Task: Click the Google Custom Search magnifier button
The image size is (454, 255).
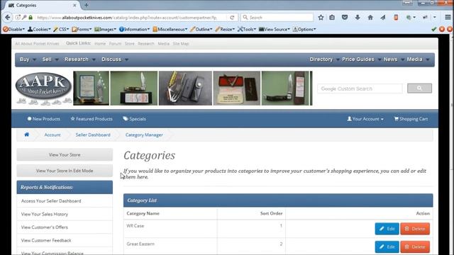Action: (419, 88)
